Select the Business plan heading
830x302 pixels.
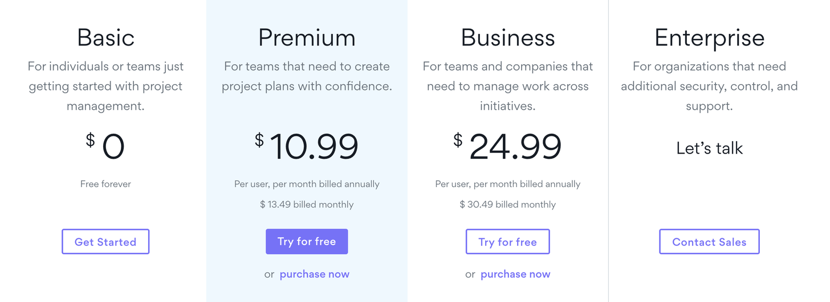tap(508, 38)
